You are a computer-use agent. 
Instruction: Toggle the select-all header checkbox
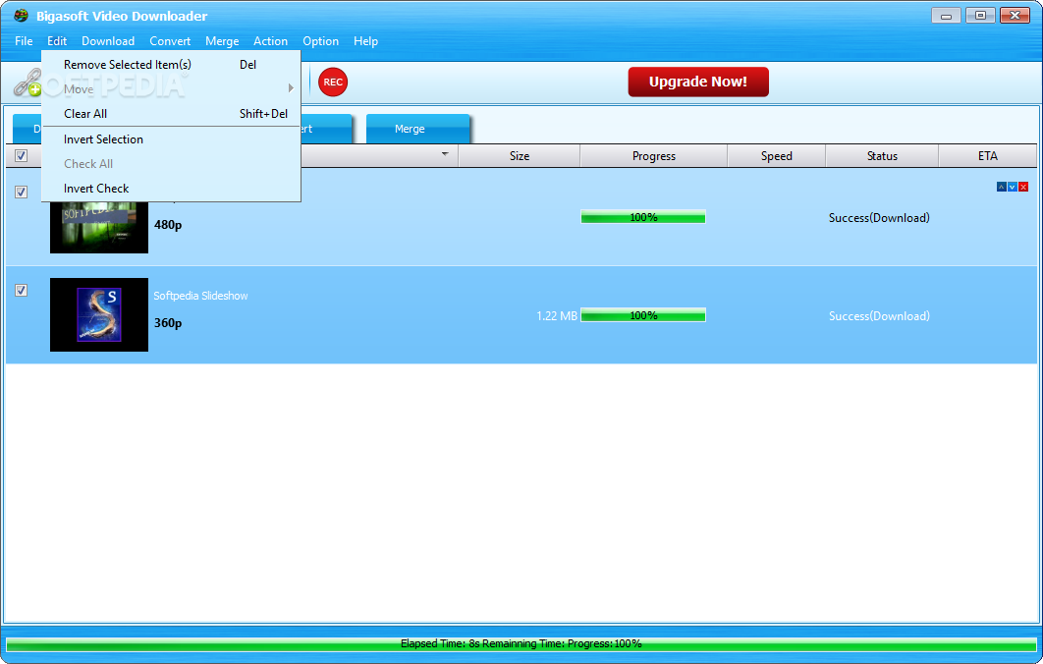point(22,156)
